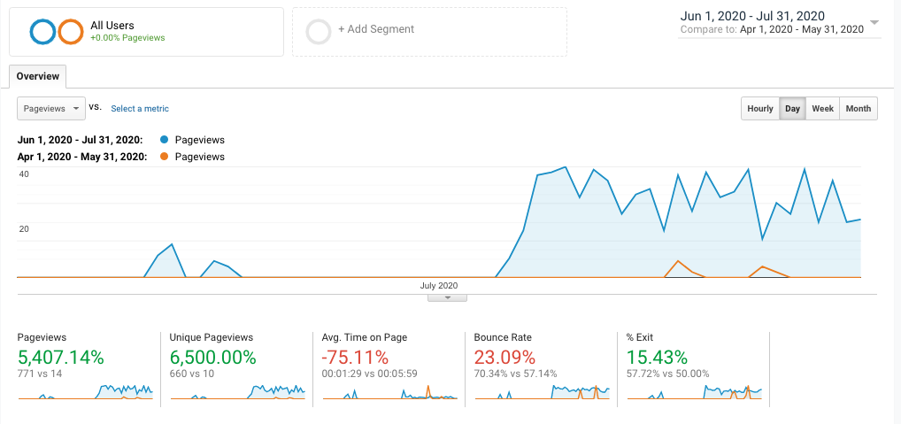Viewport: 901px width, 424px height.
Task: Click the blue Pageviews legend dot
Action: coord(165,140)
